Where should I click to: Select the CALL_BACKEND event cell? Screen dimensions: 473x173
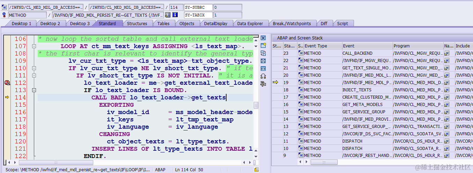tap(367, 53)
